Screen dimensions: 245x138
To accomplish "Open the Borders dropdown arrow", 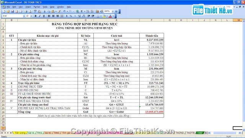I will (101, 16).
